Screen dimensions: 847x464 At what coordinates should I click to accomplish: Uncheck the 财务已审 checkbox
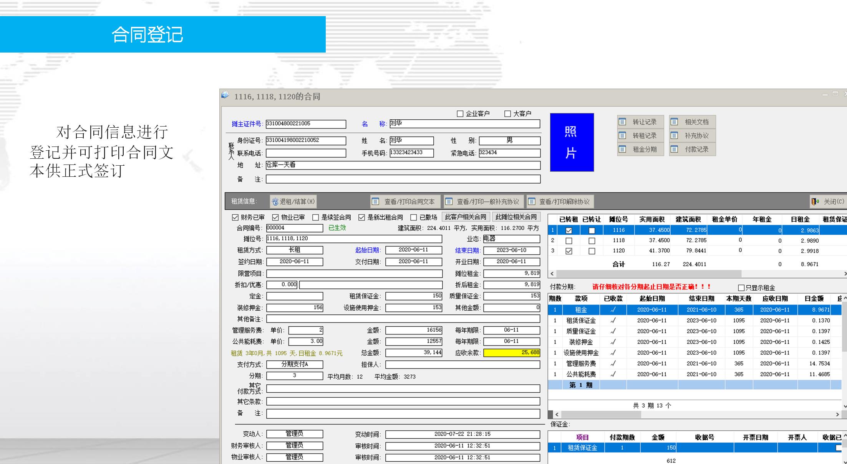click(x=235, y=217)
